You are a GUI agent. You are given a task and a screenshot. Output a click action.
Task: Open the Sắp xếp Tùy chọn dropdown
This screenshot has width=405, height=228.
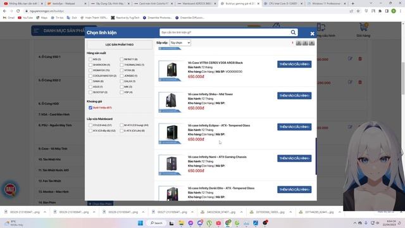[x=180, y=42]
